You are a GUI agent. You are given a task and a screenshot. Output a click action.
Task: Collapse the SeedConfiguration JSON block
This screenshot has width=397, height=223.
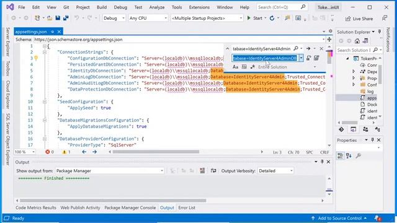click(45, 102)
